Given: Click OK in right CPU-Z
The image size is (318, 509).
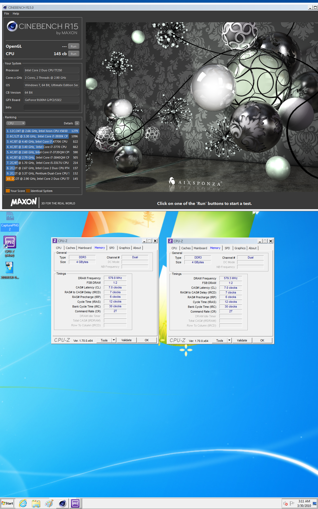Looking at the screenshot, I should click(x=262, y=340).
